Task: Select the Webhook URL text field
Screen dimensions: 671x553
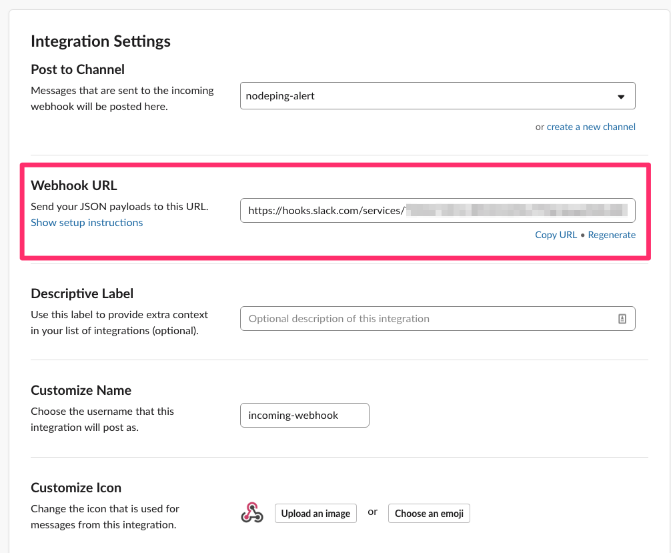Action: 438,211
